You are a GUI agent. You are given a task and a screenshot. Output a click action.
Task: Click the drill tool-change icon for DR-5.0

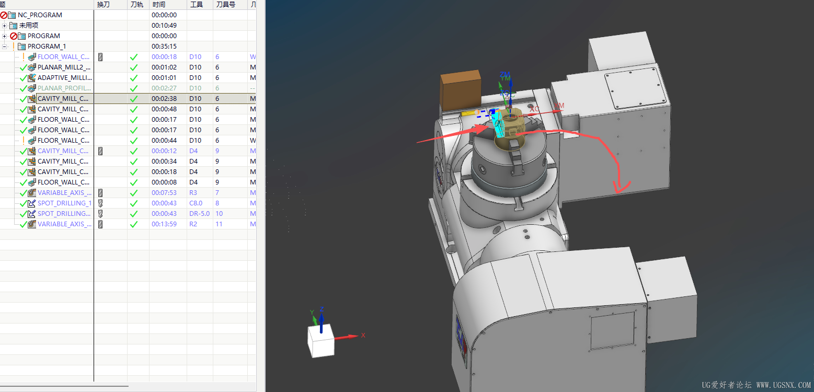[x=100, y=214]
